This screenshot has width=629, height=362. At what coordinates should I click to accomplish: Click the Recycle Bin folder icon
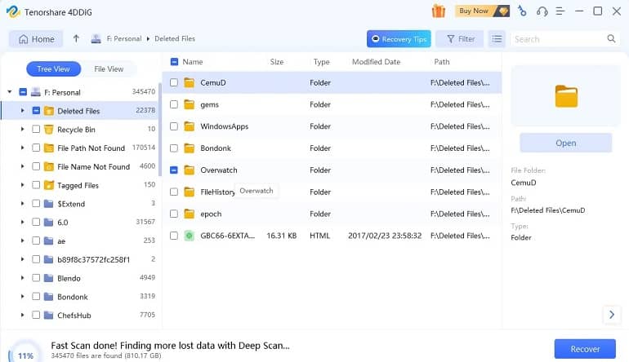point(48,130)
